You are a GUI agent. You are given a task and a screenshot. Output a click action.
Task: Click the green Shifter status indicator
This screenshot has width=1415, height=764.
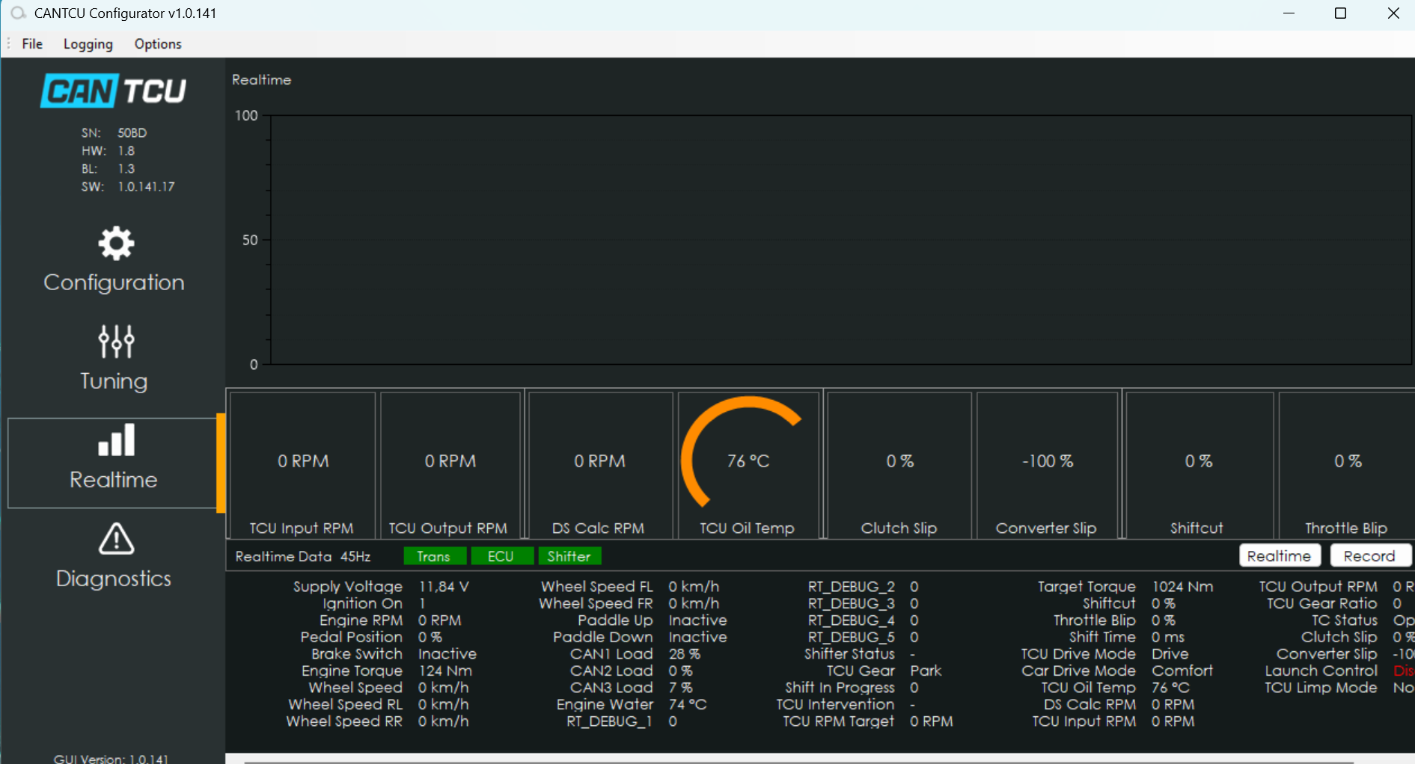tap(569, 556)
